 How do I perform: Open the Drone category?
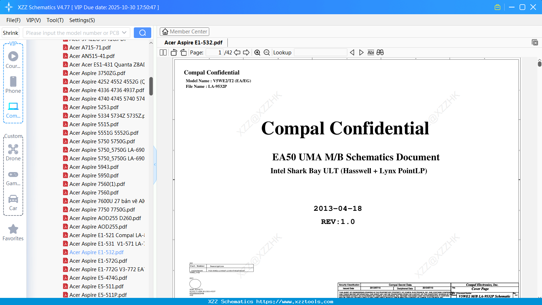pyautogui.click(x=13, y=152)
